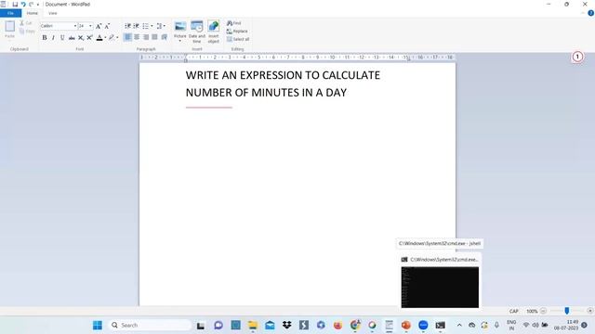Open PowerPoint from the taskbar
595x334 pixels.
pos(406,325)
